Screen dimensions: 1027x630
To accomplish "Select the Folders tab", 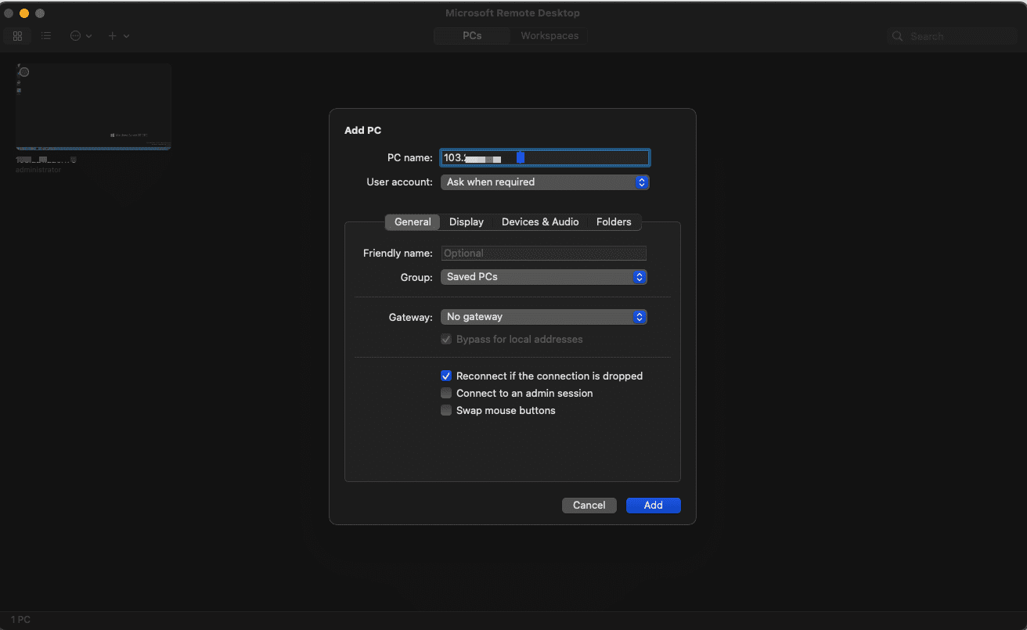I will click(614, 222).
